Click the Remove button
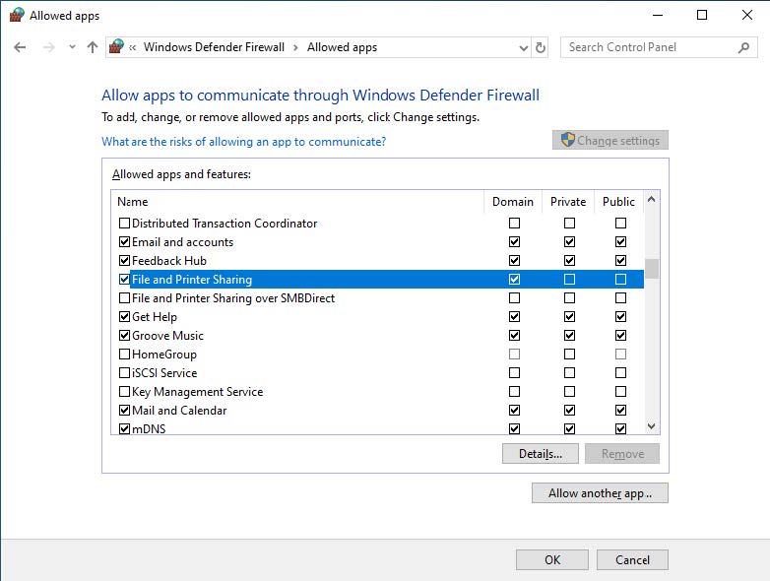Image resolution: width=770 pixels, height=581 pixels. 622,454
